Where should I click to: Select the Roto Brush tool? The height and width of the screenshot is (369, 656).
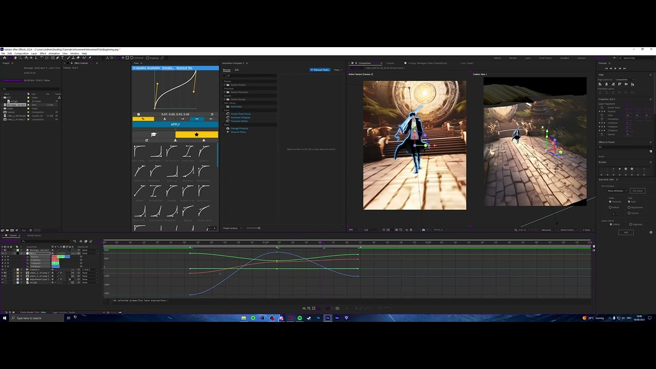[84, 58]
